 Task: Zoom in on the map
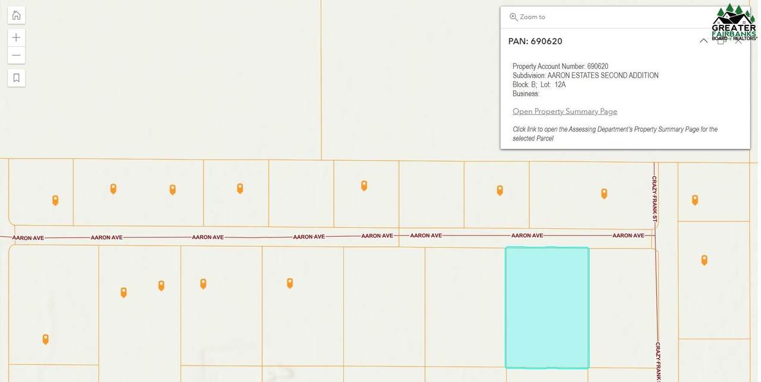click(16, 37)
